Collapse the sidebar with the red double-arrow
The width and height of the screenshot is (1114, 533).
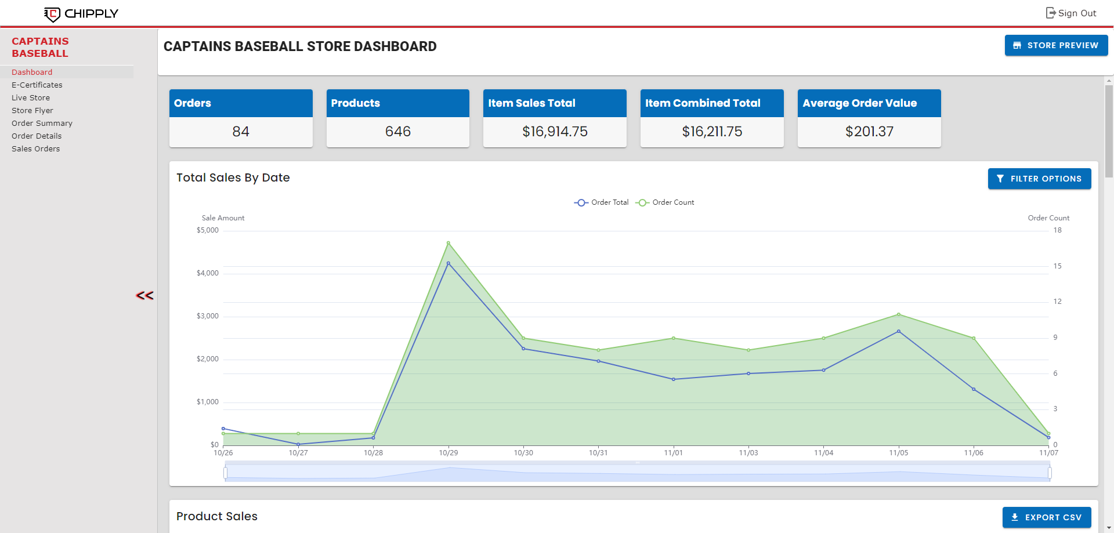click(144, 296)
